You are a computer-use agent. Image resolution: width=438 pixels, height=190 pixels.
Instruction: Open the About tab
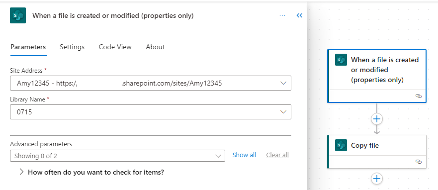point(155,47)
